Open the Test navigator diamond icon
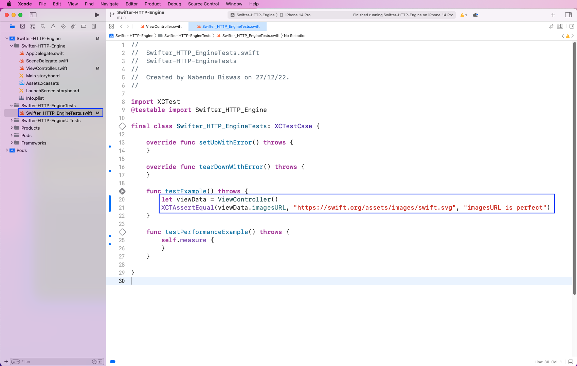 click(63, 26)
